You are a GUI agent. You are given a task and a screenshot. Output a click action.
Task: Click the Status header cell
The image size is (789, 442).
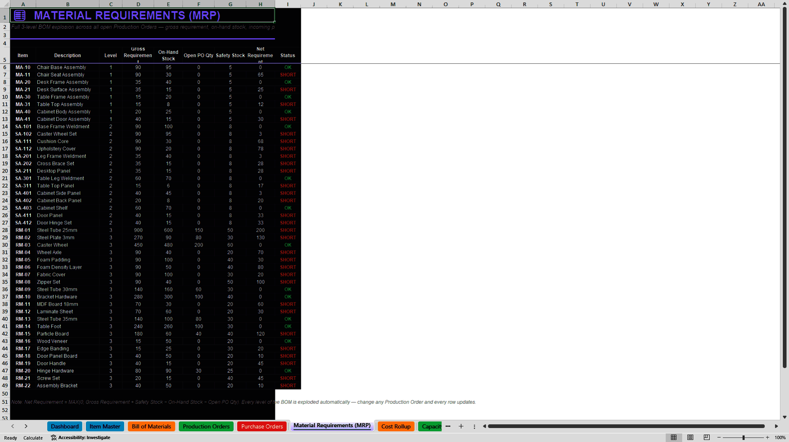[x=288, y=55]
